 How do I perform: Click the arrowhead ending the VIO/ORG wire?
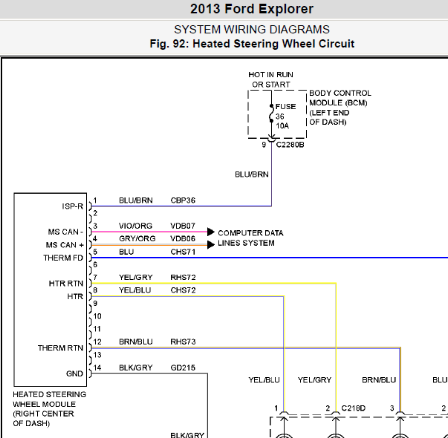[x=211, y=232]
